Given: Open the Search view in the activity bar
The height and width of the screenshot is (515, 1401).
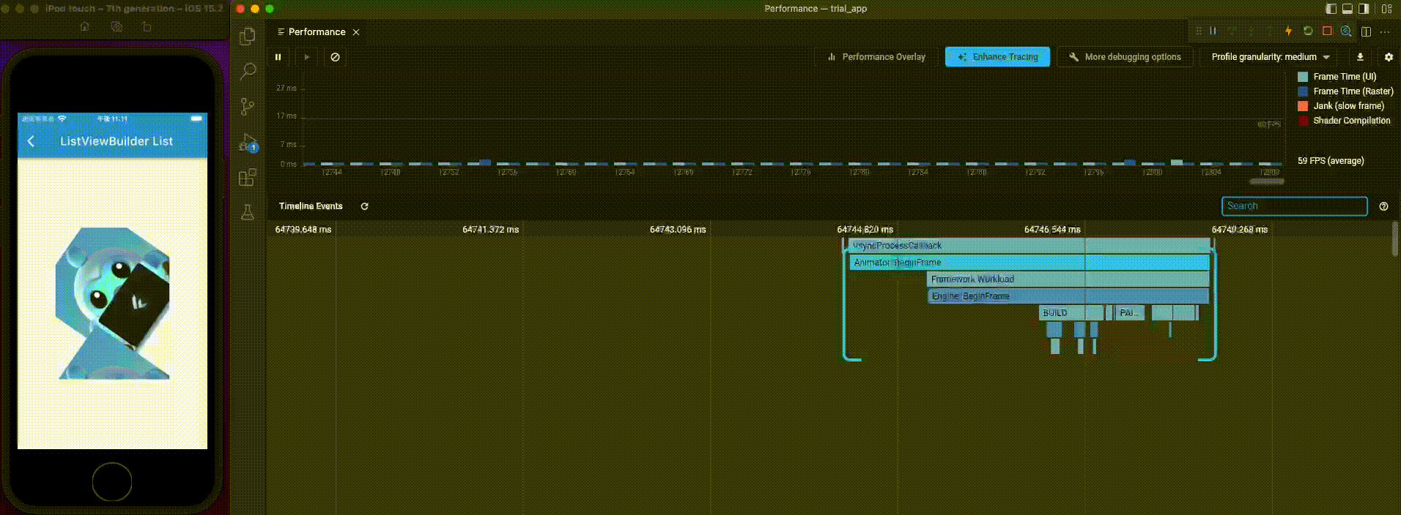Looking at the screenshot, I should coord(248,71).
